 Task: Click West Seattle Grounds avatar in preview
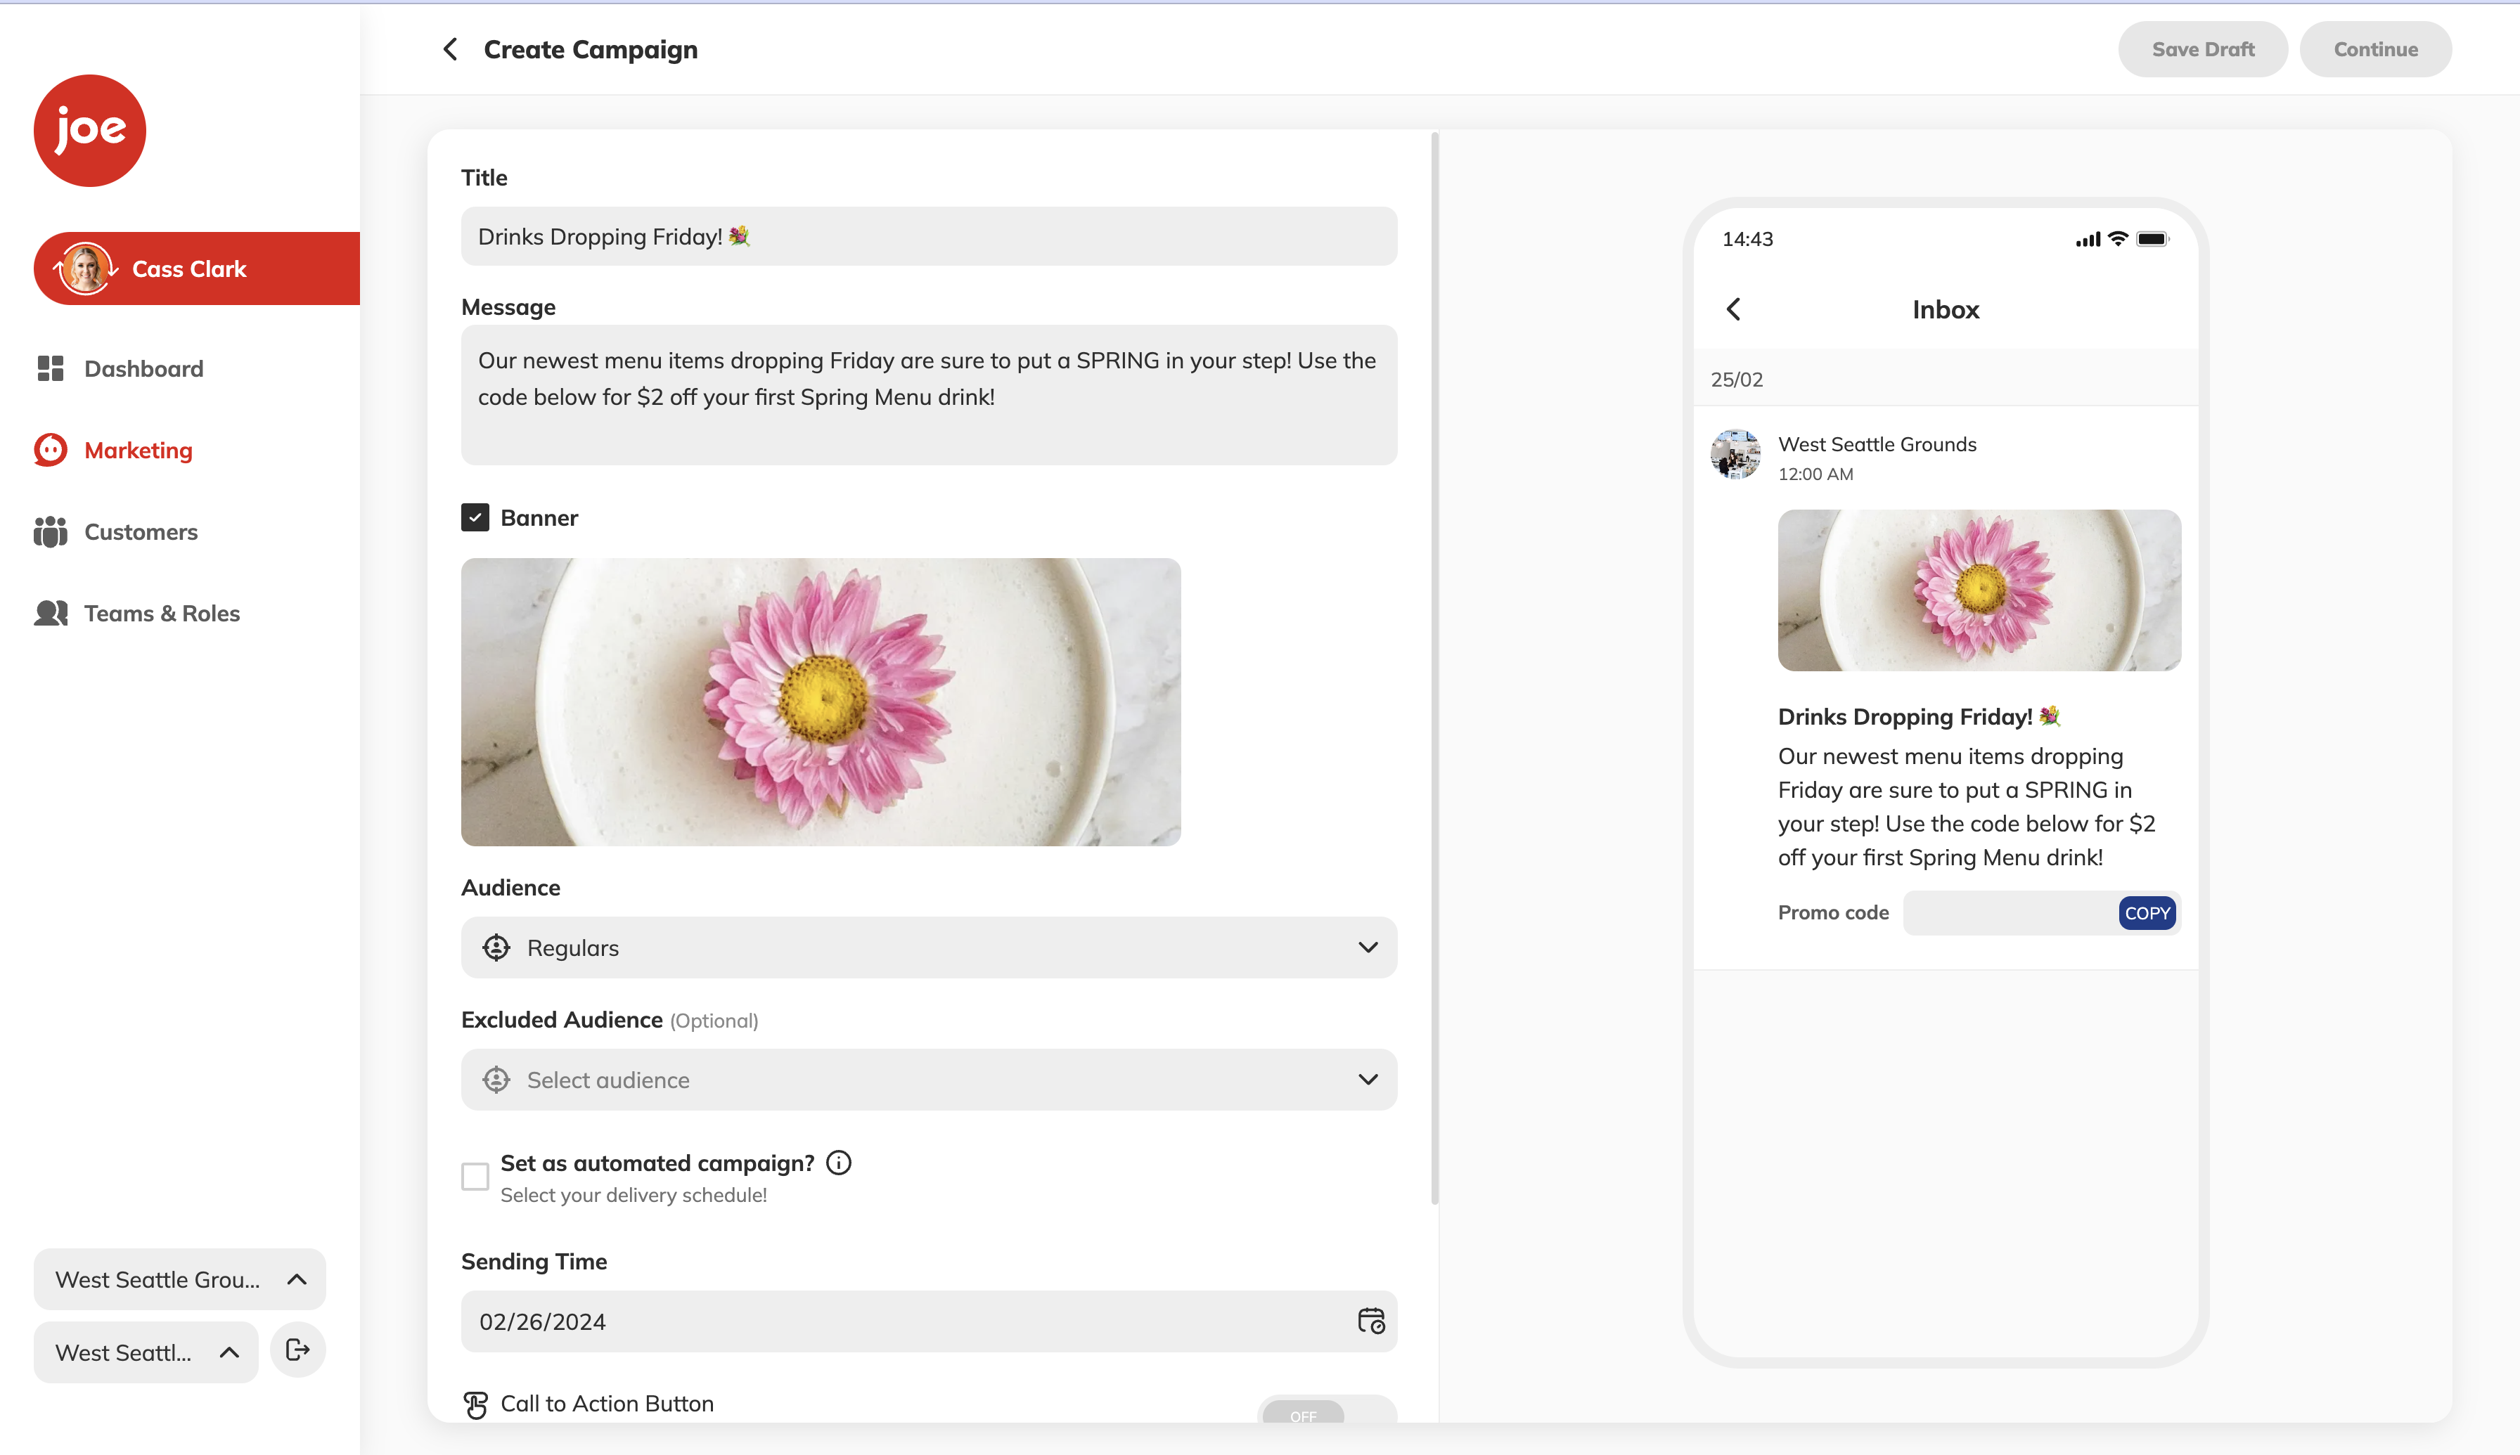[x=1735, y=455]
